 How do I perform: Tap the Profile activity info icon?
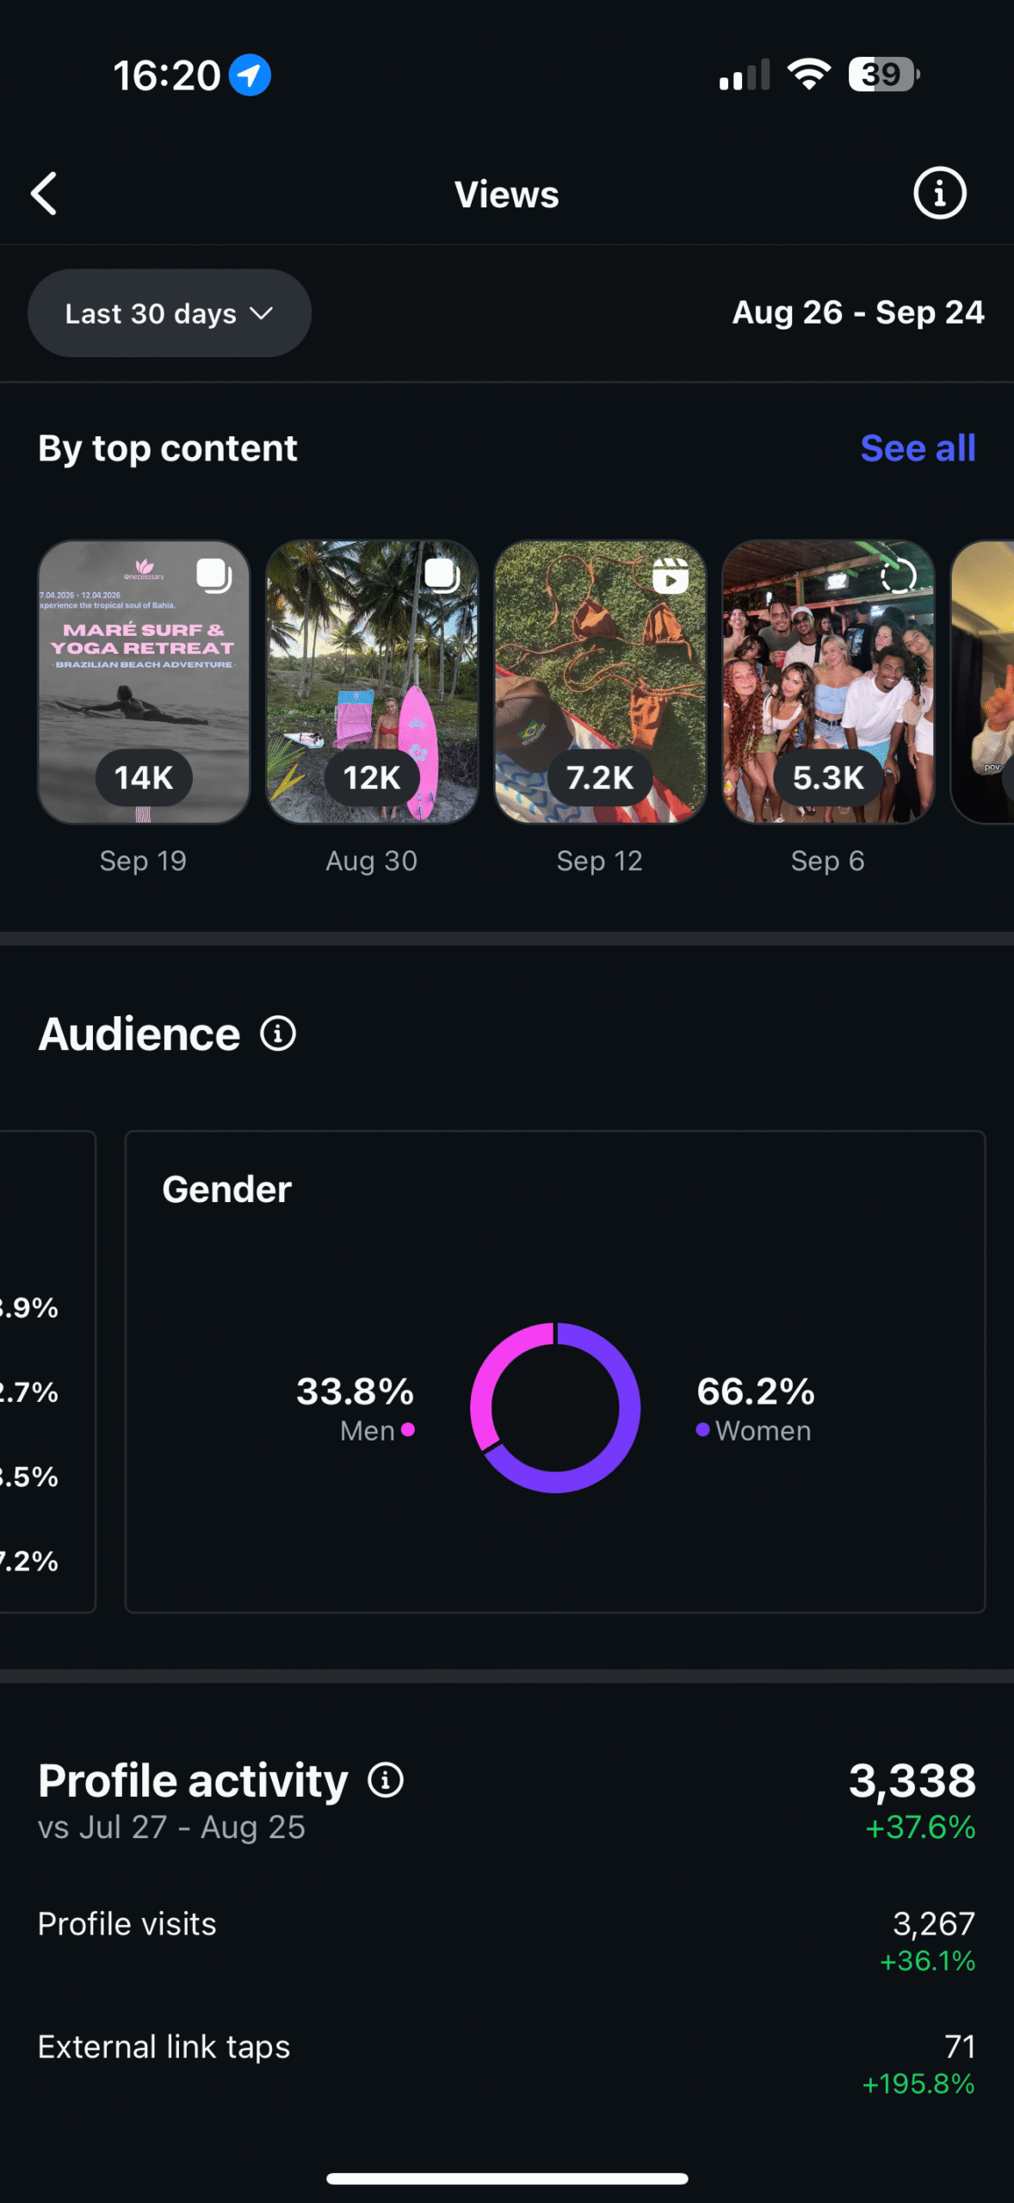coord(386,1780)
